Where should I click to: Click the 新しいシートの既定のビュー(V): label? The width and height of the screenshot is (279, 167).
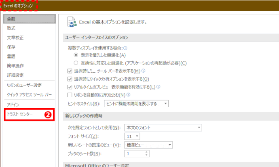[x=94, y=145]
